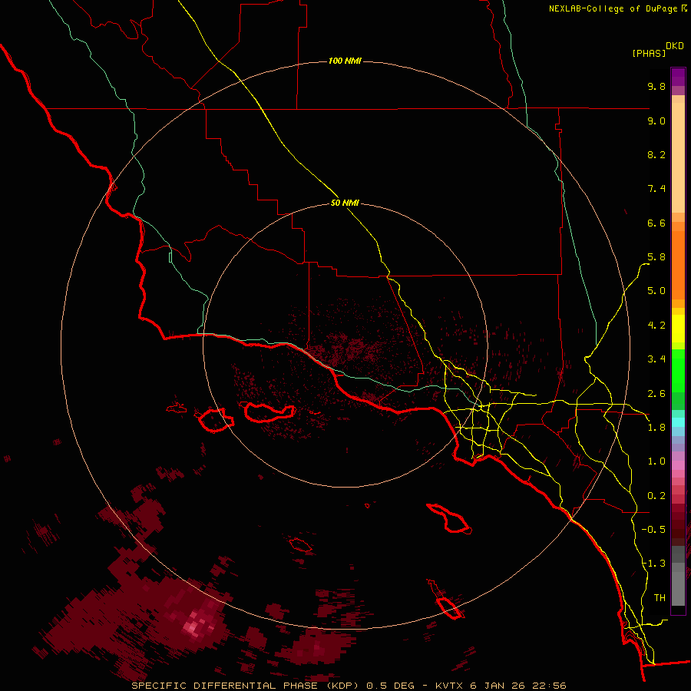691x691 pixels.
Task: Click the -1.3 value on the color scale
Action: (x=653, y=564)
